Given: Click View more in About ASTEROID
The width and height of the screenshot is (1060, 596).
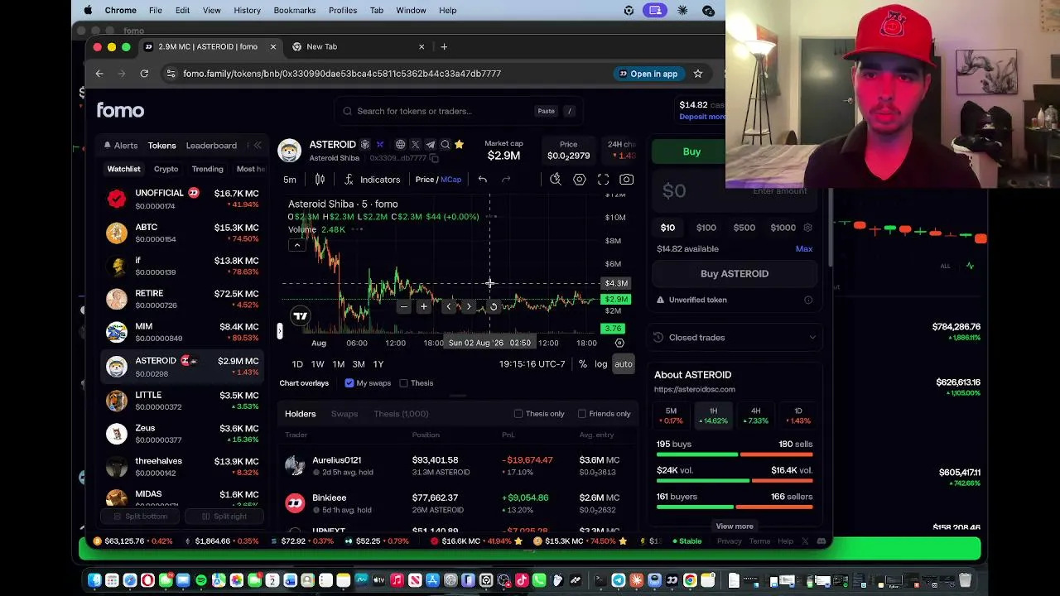Looking at the screenshot, I should coord(735,526).
